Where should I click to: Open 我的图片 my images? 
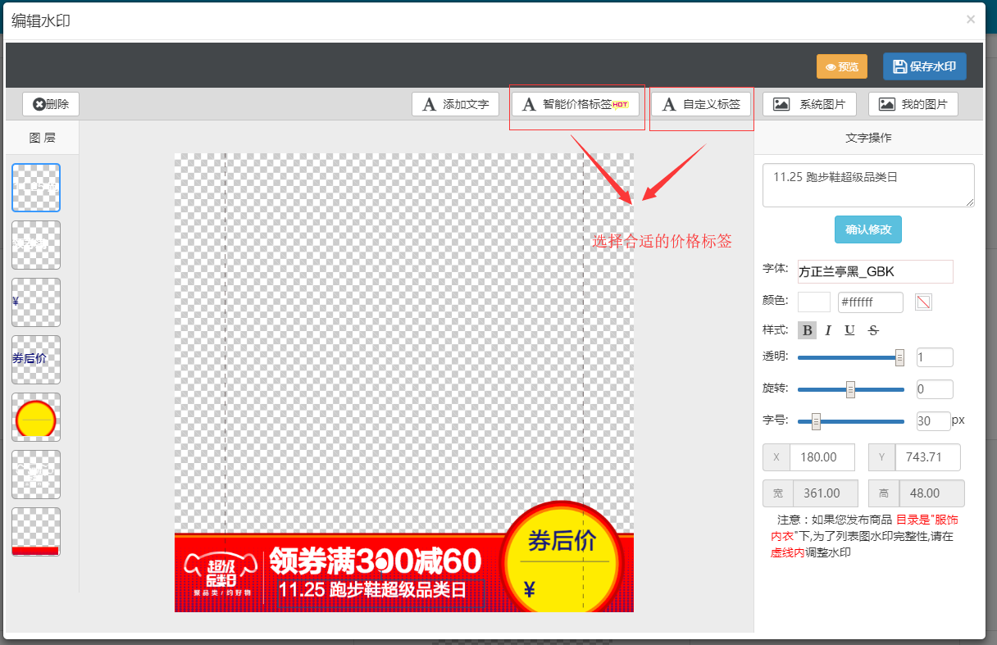pyautogui.click(x=913, y=104)
